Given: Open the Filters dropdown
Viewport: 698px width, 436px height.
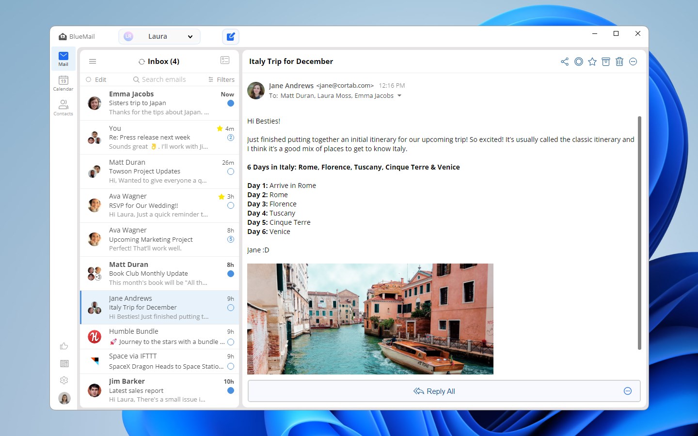Looking at the screenshot, I should (221, 79).
